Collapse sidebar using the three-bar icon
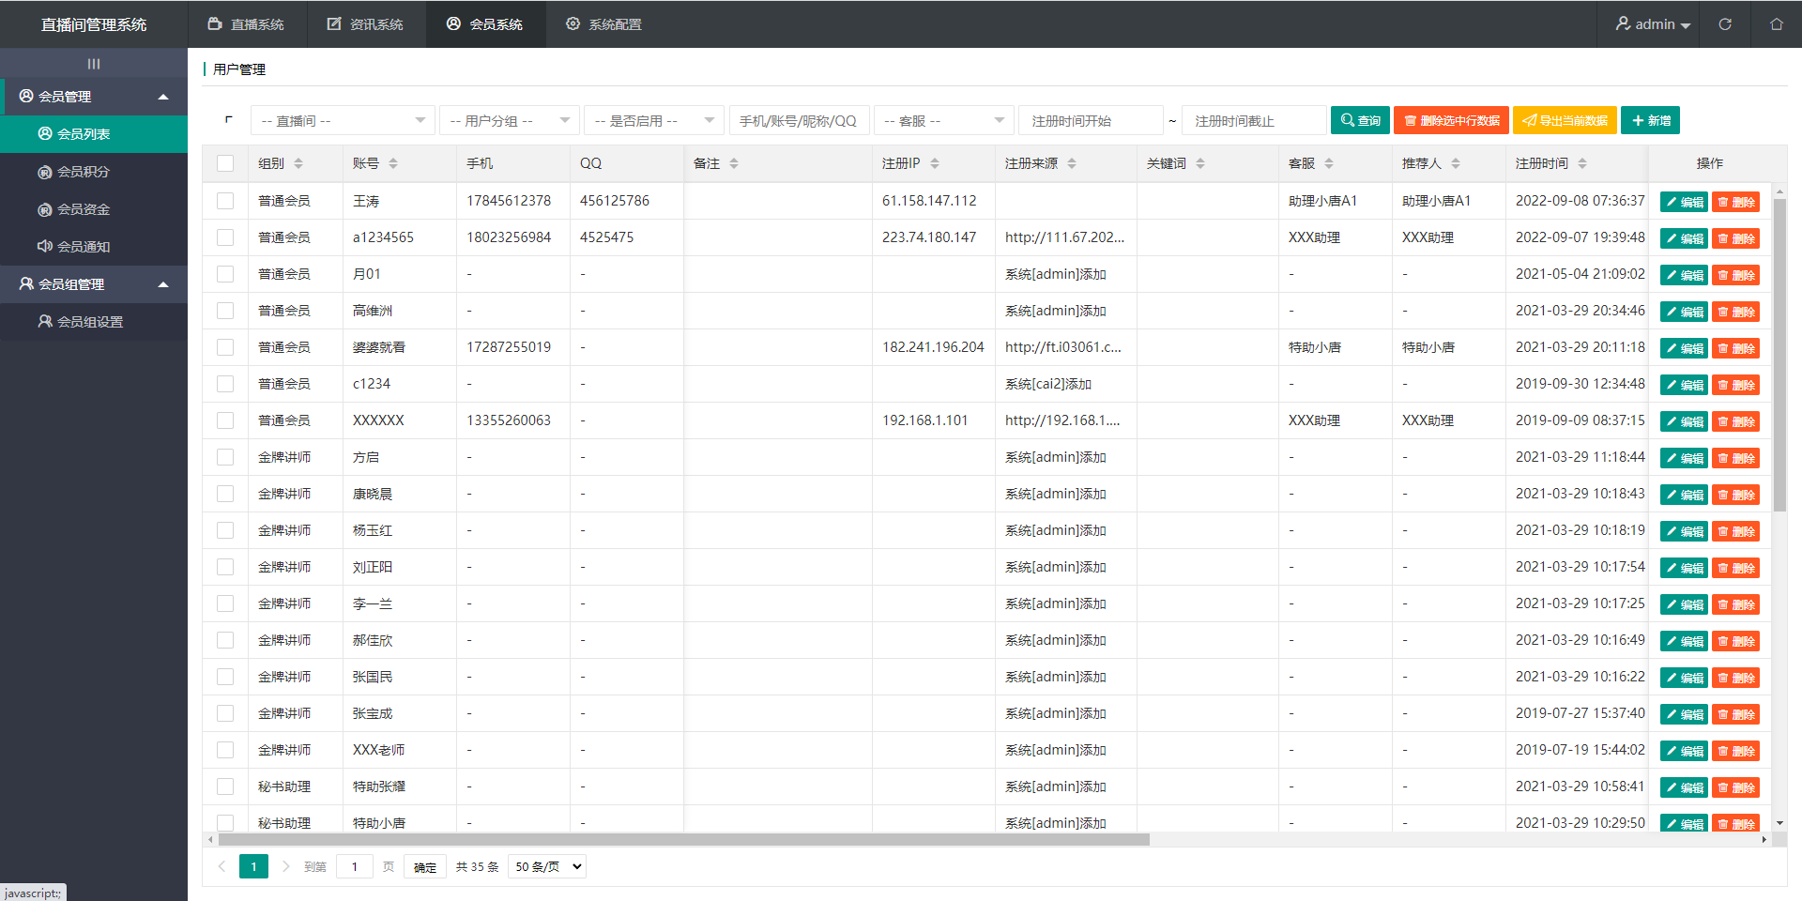The width and height of the screenshot is (1802, 901). click(x=94, y=64)
